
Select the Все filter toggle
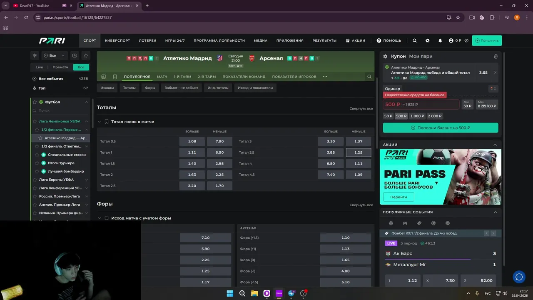(x=81, y=67)
